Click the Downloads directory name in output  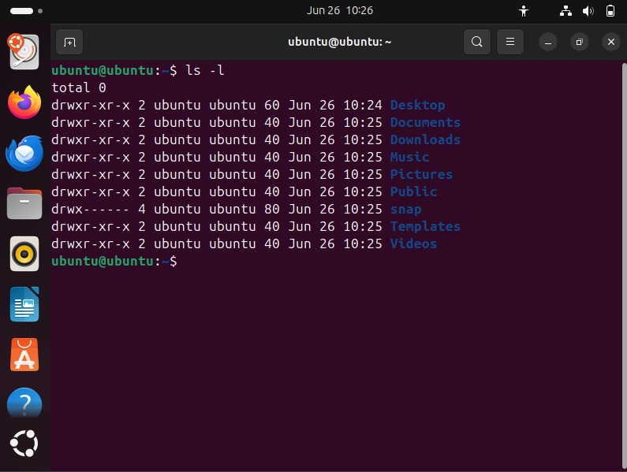tap(425, 139)
